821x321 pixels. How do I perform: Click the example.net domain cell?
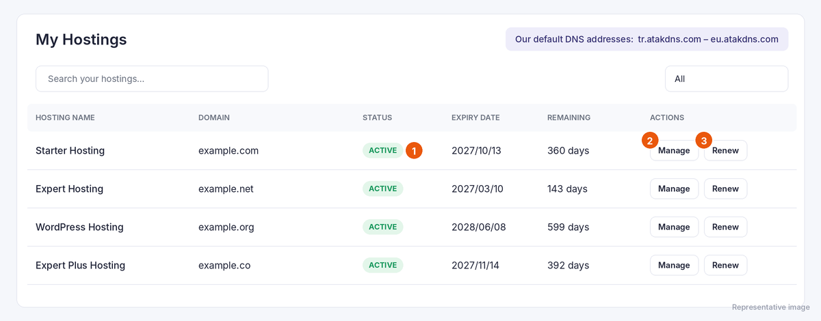click(x=226, y=189)
